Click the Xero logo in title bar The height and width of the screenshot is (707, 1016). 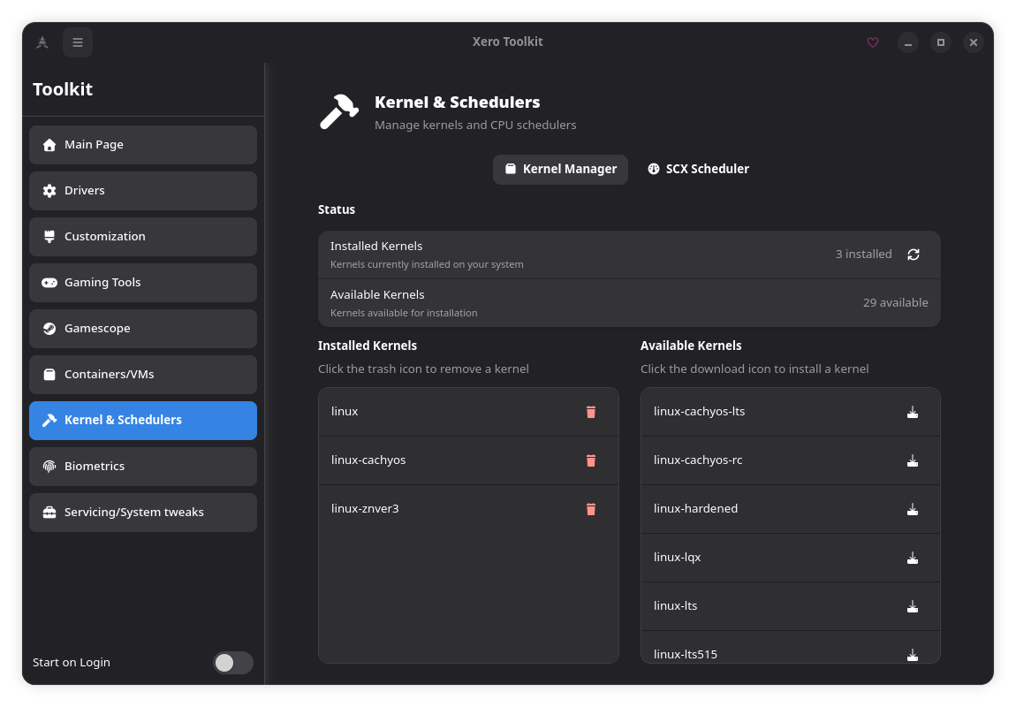coord(42,42)
